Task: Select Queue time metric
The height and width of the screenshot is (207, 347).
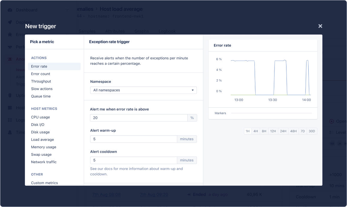Action: click(x=41, y=96)
